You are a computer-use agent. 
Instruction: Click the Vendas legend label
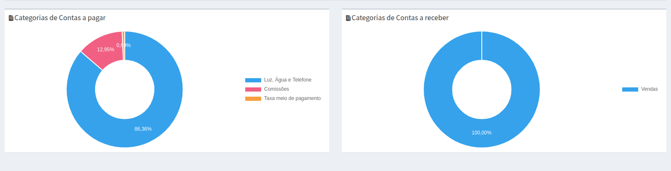(x=649, y=89)
